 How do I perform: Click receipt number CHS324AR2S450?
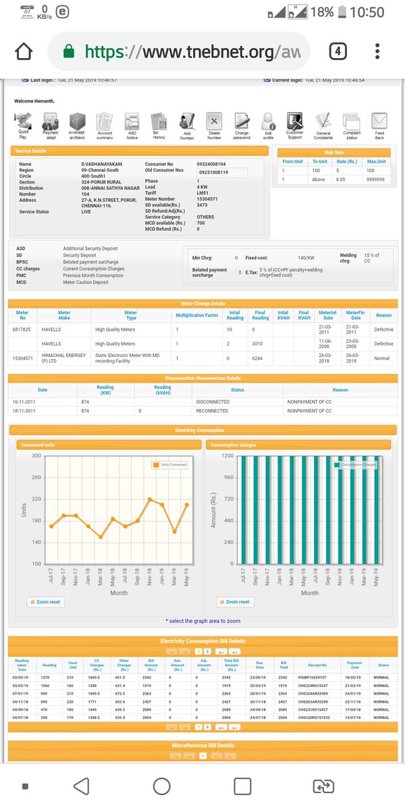[x=313, y=693]
